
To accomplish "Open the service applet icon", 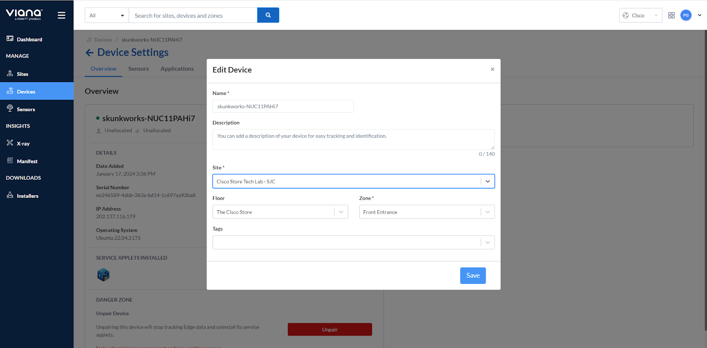I will [x=103, y=275].
